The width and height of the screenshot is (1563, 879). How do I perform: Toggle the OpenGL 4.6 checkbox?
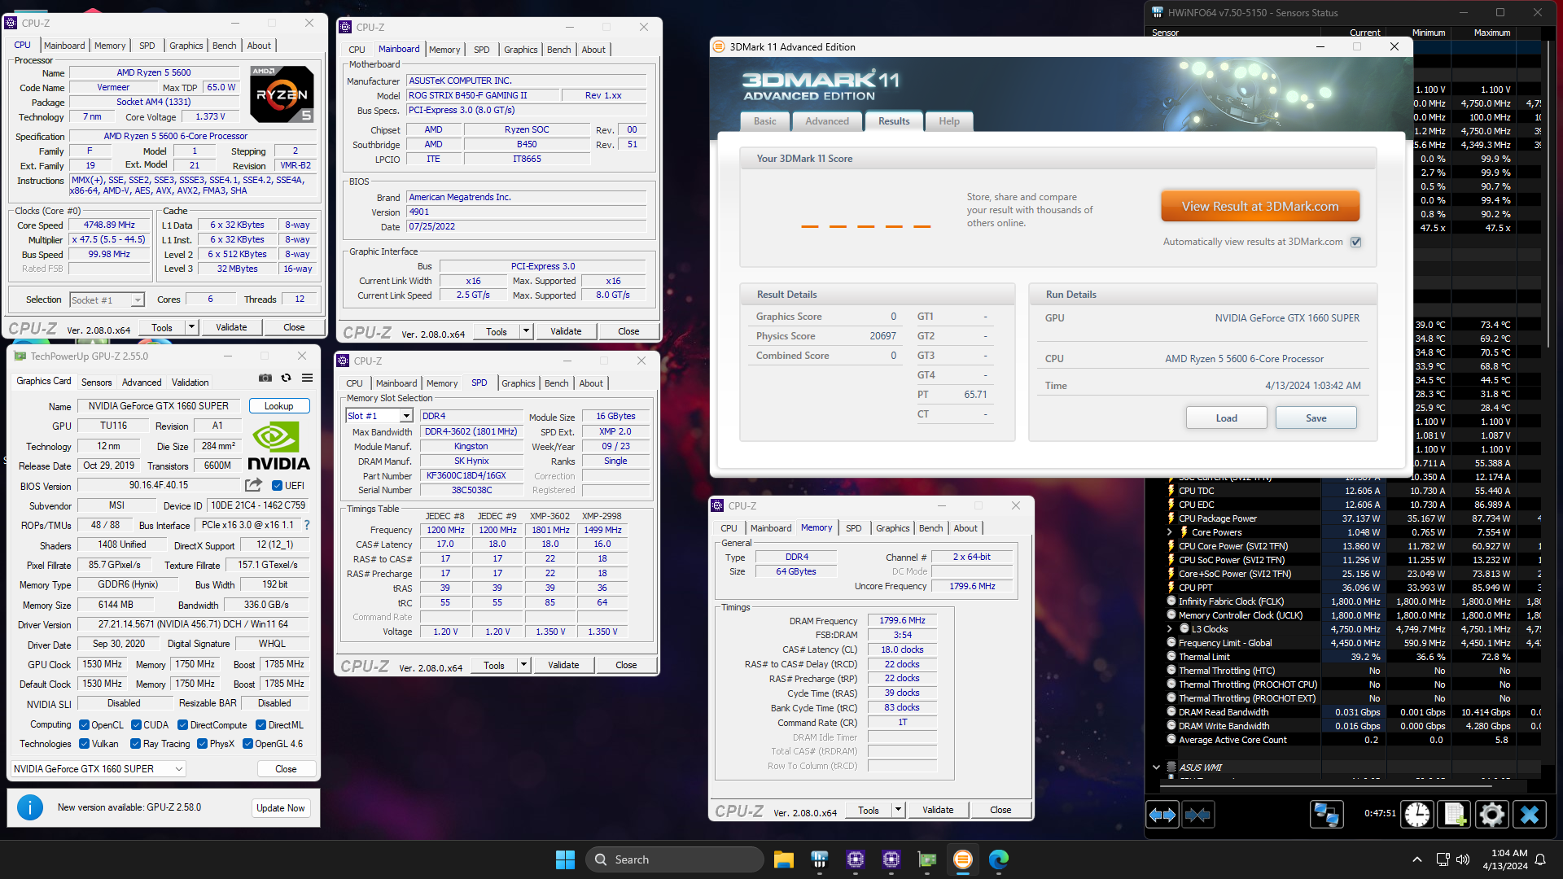(x=247, y=744)
